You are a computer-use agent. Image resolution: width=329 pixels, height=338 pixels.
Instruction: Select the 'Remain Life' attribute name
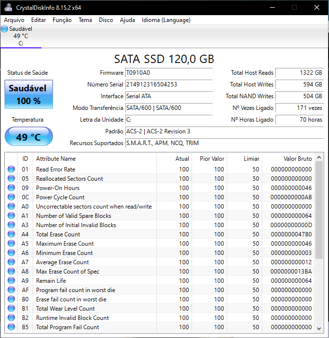pos(51,281)
